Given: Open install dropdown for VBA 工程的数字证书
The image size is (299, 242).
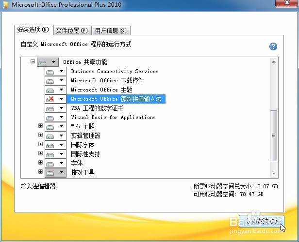Looking at the screenshot, I should pos(55,108).
